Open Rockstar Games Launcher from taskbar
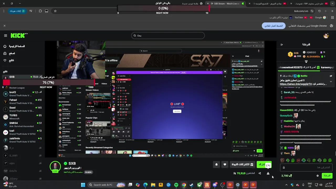 tap(161, 185)
